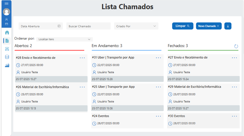This screenshot has height=136, width=244.
Task: Open ticket #28 Envio e Recebimento de
Action: point(36,58)
